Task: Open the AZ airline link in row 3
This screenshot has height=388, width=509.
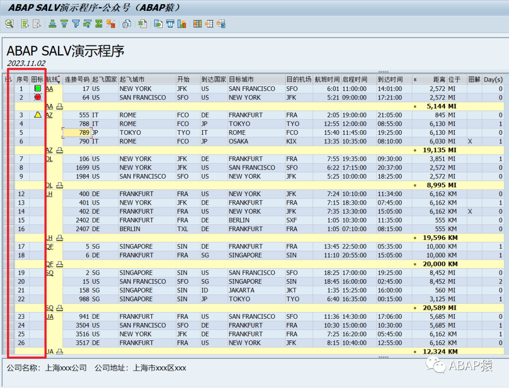Action: click(49, 115)
